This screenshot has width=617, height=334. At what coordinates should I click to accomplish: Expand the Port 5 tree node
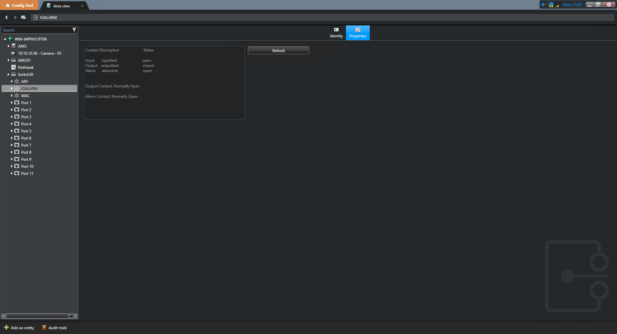click(x=12, y=131)
